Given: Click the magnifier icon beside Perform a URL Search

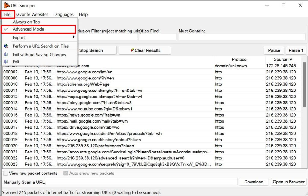Looking at the screenshot, I should [6, 46].
